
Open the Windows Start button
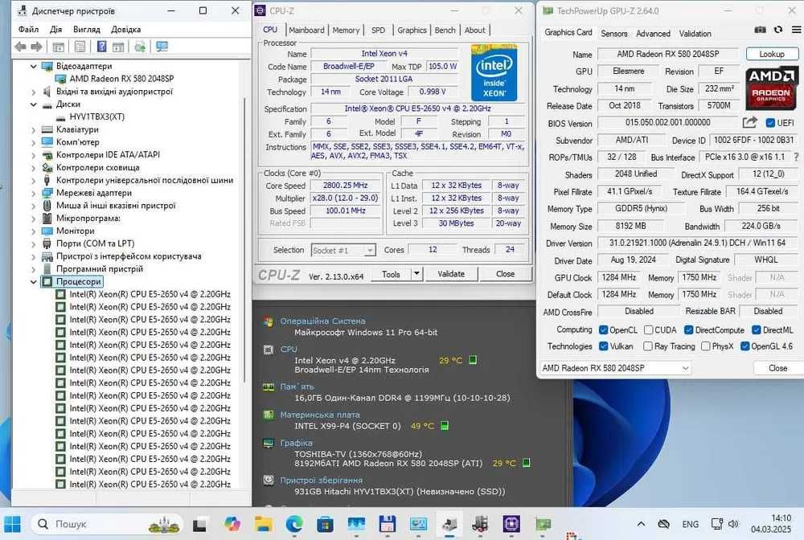[x=12, y=524]
